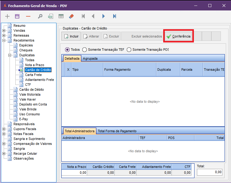Open search with the magnifier icon
231x183 pixels.
click(x=40, y=16)
